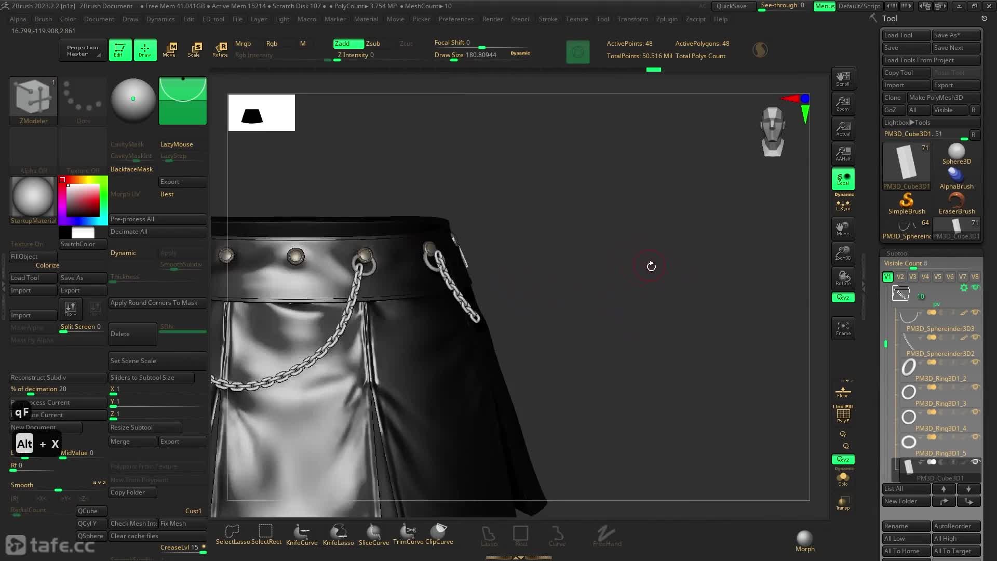Open the Zplugin menu
The image size is (997, 561).
coord(666,19)
